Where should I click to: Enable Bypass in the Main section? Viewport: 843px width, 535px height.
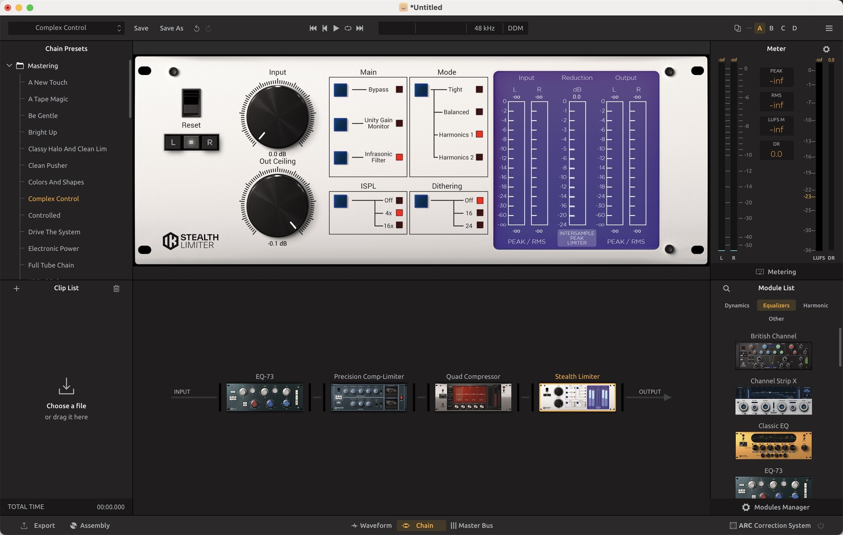(341, 90)
